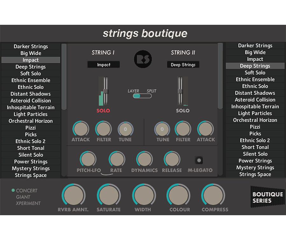Click the Rate knob
The image size is (286, 240).
tap(117, 159)
